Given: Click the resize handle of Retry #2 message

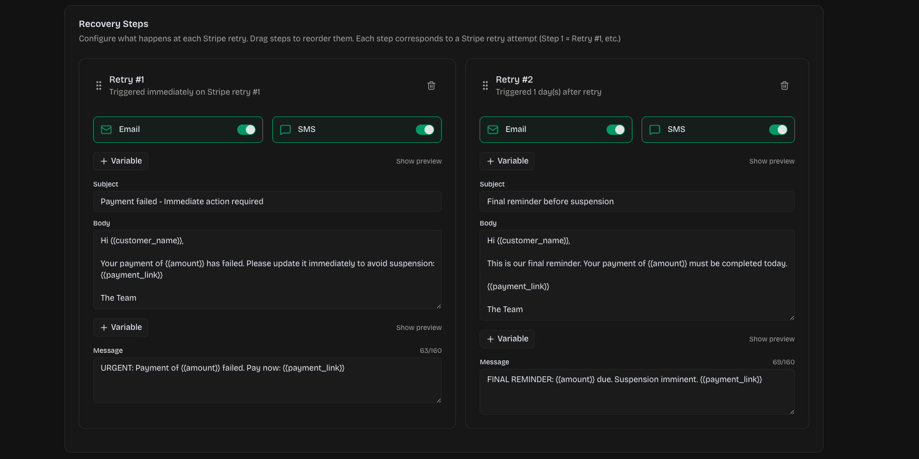Looking at the screenshot, I should click(792, 412).
